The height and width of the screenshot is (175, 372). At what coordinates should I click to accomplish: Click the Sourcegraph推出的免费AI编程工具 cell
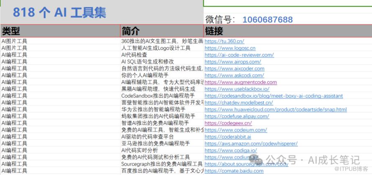point(162,164)
